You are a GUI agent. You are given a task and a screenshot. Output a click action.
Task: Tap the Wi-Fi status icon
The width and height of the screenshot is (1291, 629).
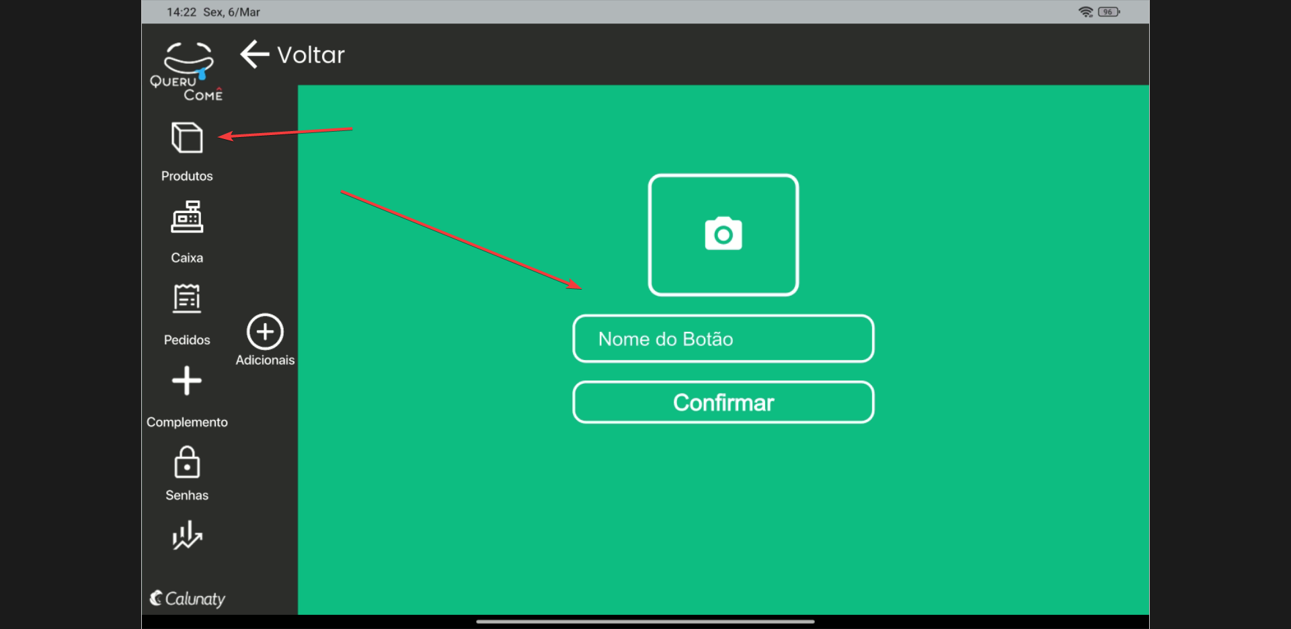[x=1085, y=12]
